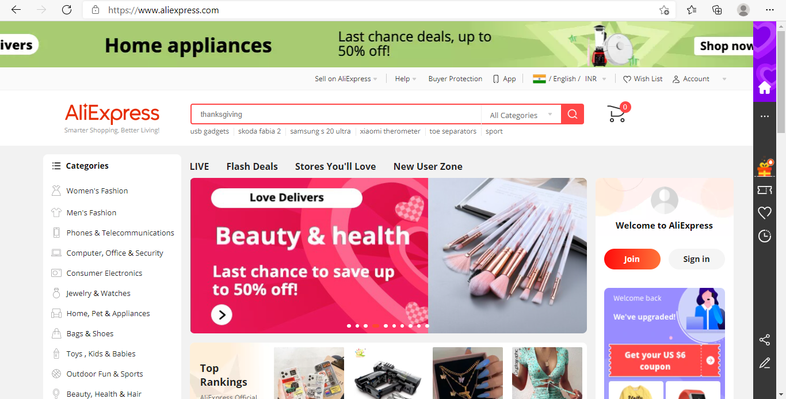Click the share icon in sidebar

tap(765, 340)
